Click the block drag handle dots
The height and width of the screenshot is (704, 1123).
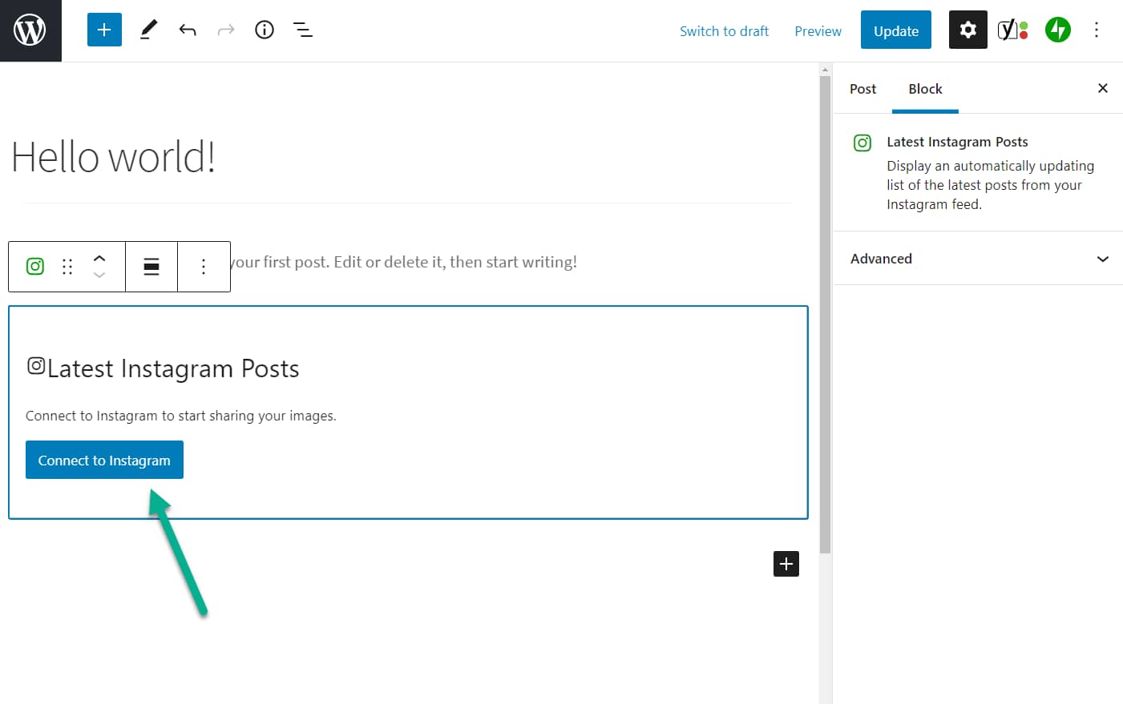(67, 267)
